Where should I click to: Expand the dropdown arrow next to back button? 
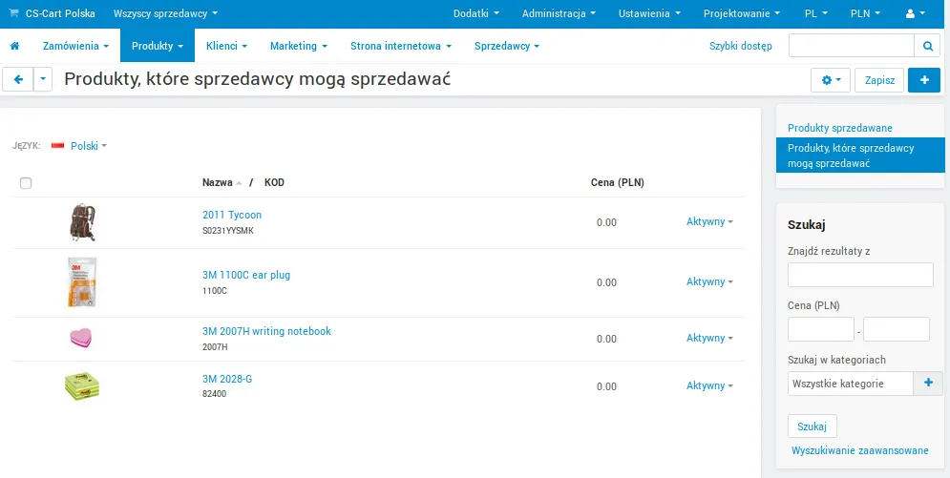pos(42,79)
